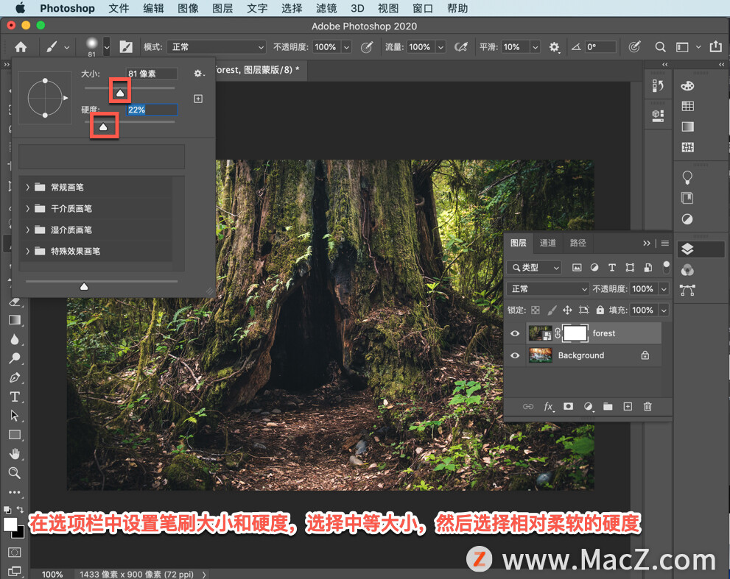Switch to the 通道 tab

pyautogui.click(x=547, y=243)
